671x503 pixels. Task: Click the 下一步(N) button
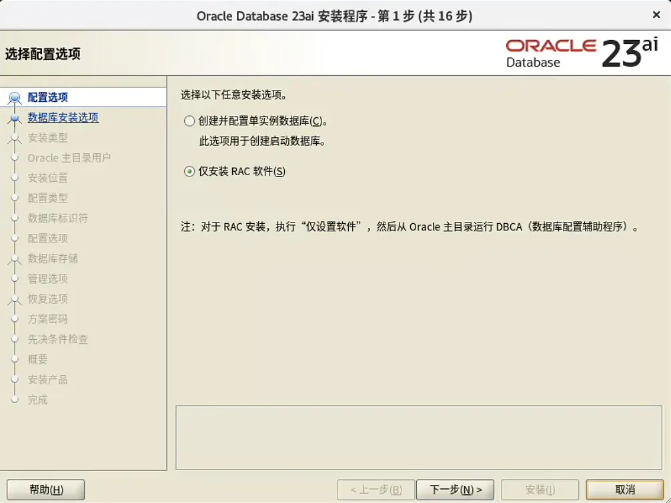click(x=456, y=489)
